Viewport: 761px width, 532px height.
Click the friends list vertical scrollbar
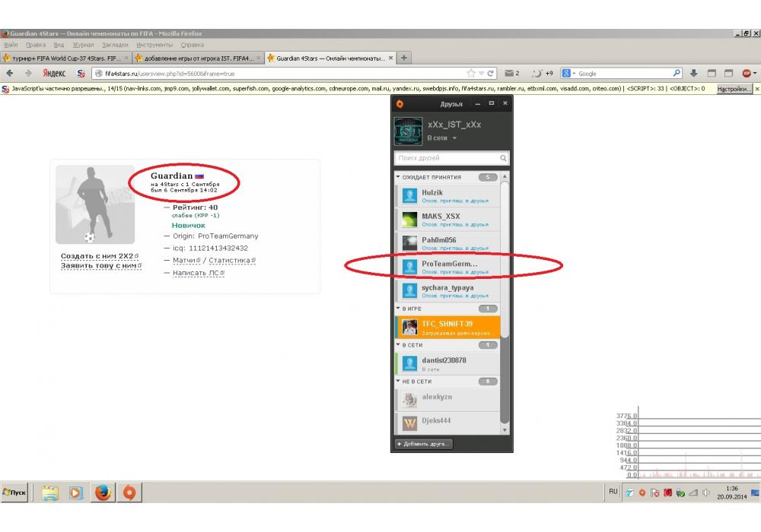[x=505, y=304]
